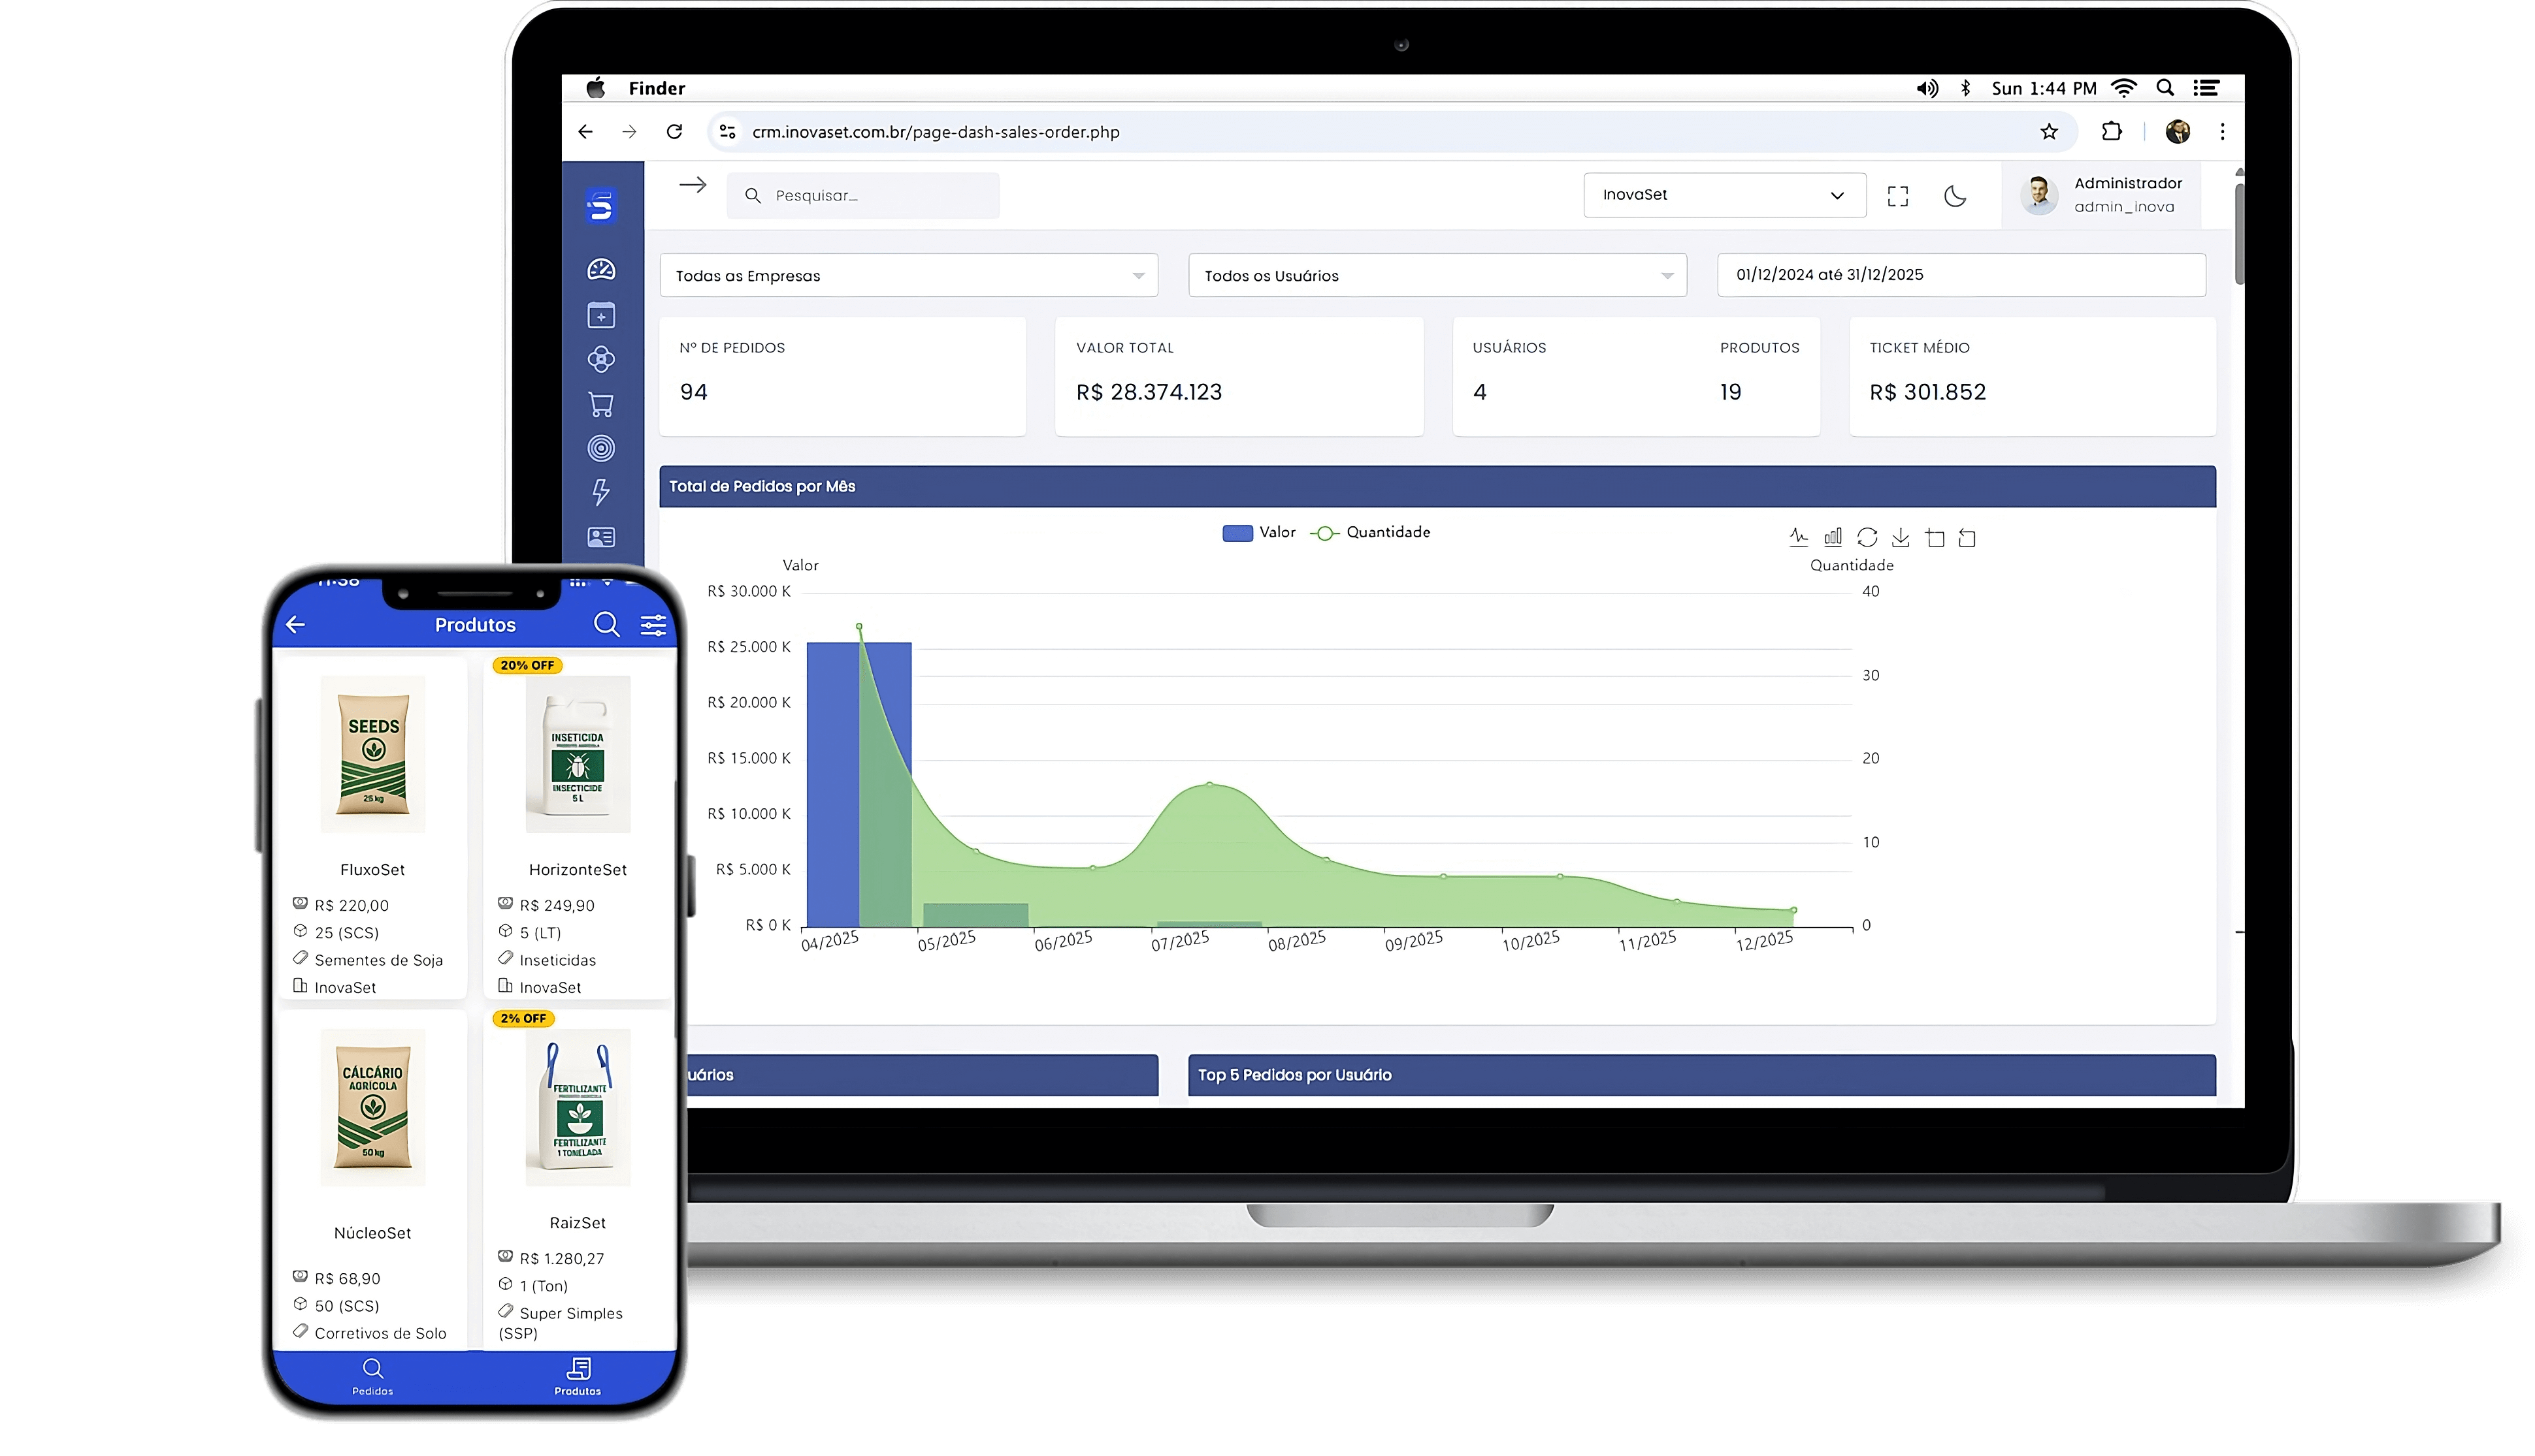Image resolution: width=2535 pixels, height=1456 pixels.
Task: Open the Pedidos tab on phone
Action: point(372,1375)
